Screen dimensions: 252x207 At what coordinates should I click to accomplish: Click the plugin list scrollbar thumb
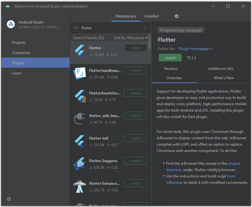(149, 41)
